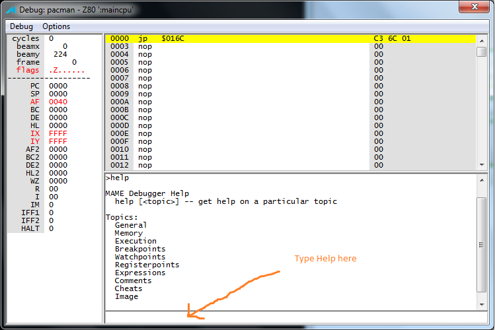Click the Registerpoints help topic
The height and width of the screenshot is (330, 495).
[147, 265]
